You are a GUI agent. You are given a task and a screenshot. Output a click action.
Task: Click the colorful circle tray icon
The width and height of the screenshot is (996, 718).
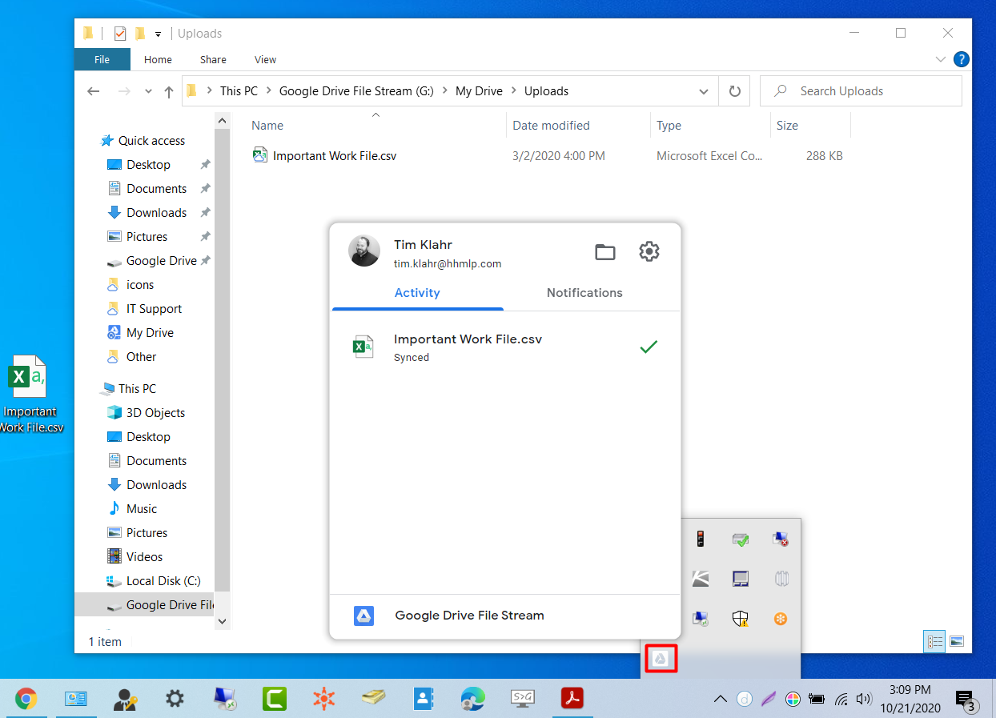793,700
